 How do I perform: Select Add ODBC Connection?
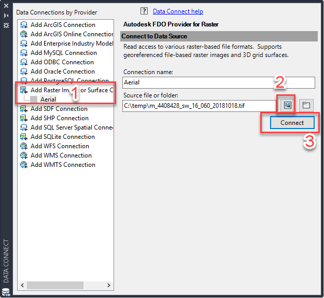pos(62,62)
